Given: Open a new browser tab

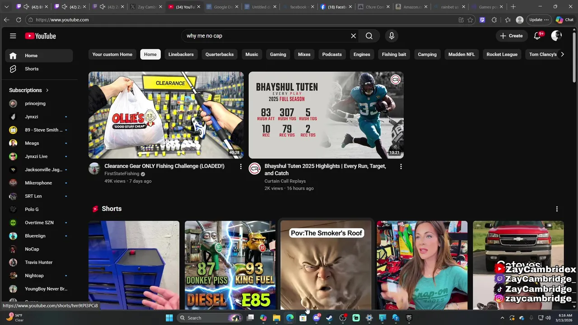Looking at the screenshot, I should [x=513, y=7].
